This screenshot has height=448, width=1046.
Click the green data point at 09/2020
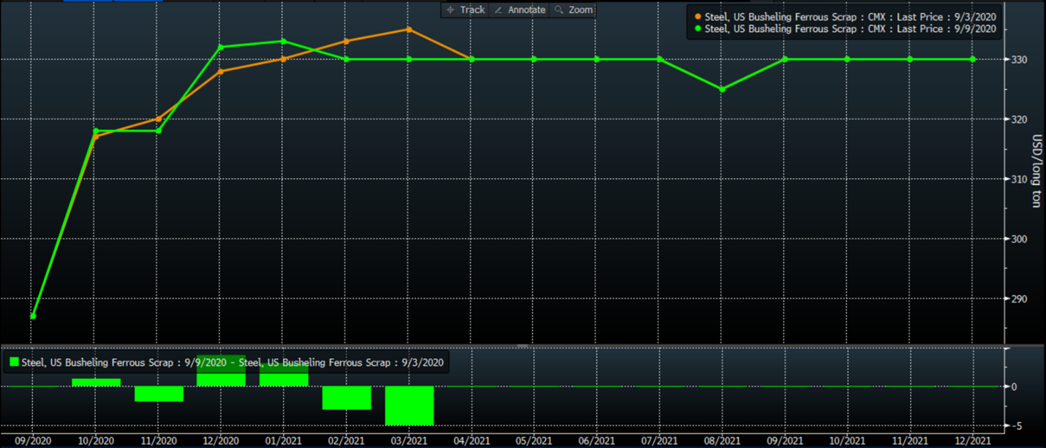click(x=33, y=316)
